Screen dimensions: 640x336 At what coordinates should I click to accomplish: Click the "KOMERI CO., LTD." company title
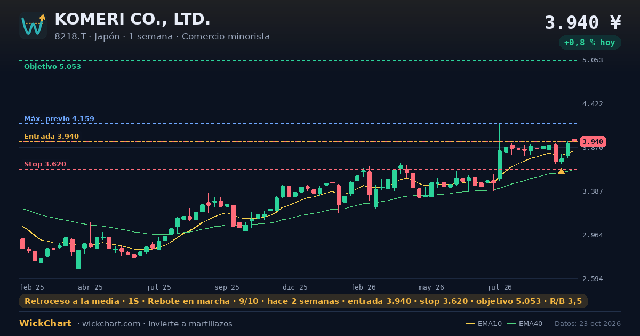[x=132, y=19]
